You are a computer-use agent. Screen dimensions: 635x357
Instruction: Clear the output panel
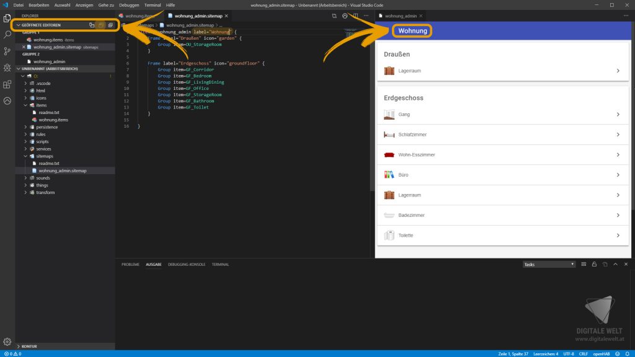click(x=584, y=264)
